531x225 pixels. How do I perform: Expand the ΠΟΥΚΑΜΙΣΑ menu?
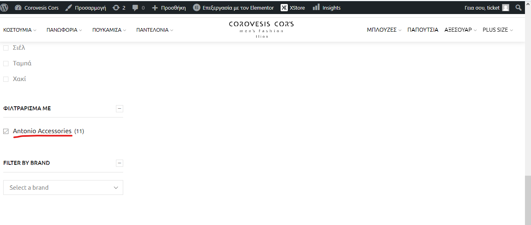109,30
